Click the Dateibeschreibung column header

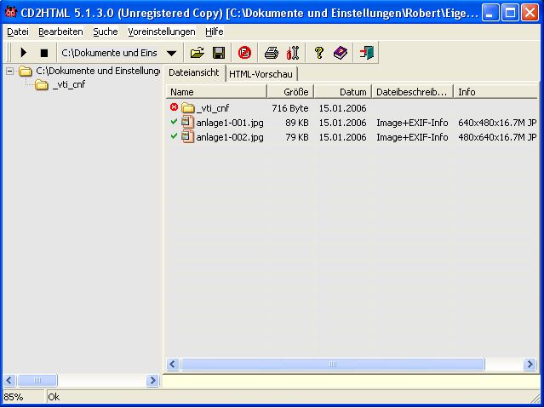[x=411, y=92]
